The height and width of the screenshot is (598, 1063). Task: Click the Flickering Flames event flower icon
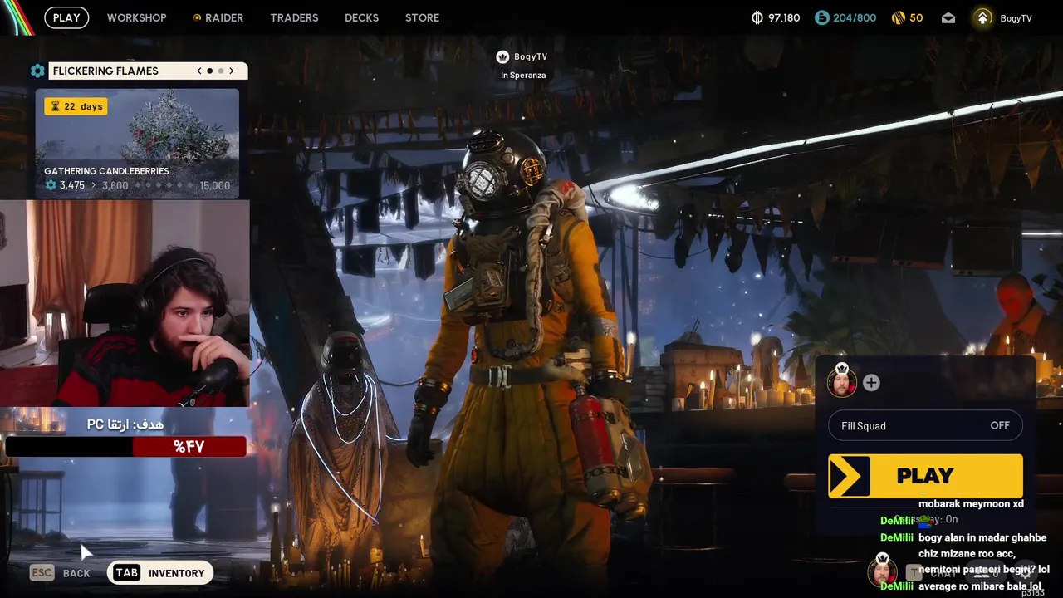coord(37,71)
